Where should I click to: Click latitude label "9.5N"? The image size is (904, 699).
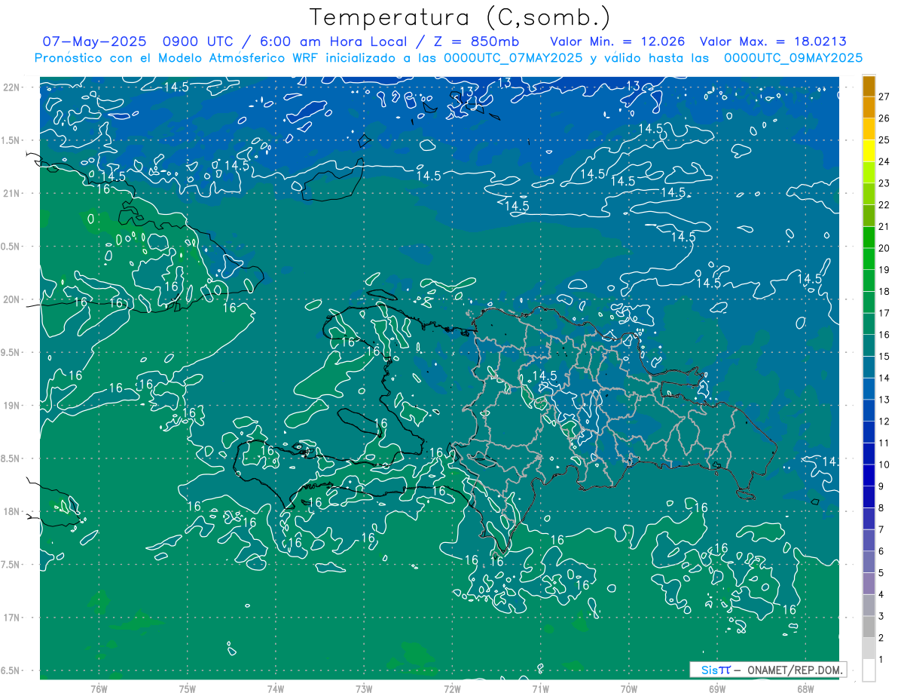tap(11, 353)
